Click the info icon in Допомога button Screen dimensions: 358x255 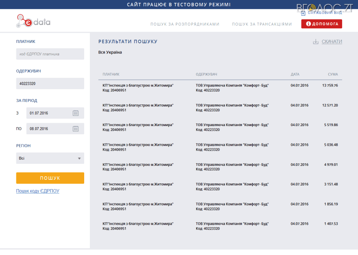(x=309, y=24)
